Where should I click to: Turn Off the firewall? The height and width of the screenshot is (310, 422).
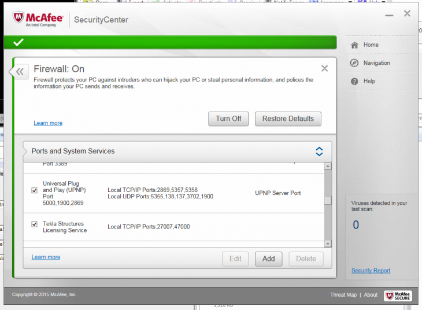click(228, 119)
